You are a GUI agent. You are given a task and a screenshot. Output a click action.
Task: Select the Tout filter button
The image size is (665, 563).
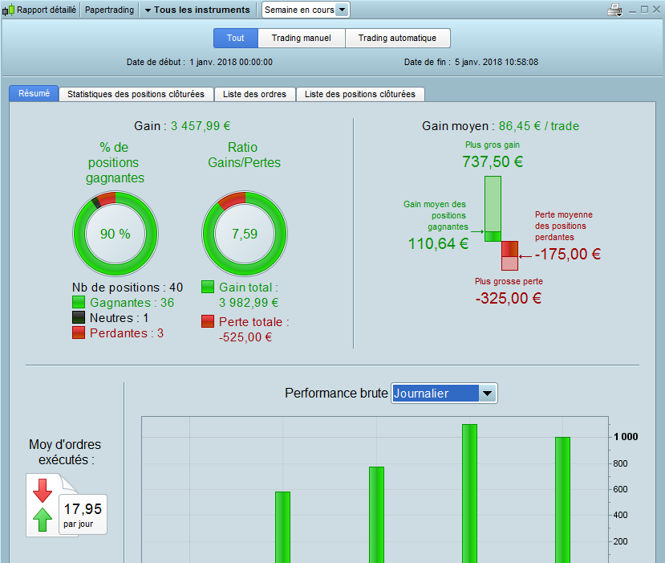[235, 39]
